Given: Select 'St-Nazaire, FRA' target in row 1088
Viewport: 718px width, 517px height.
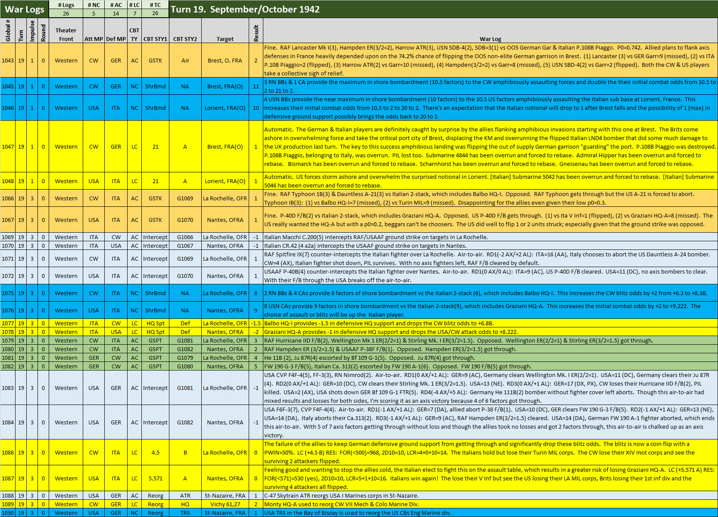Looking at the screenshot, I should click(x=225, y=495).
